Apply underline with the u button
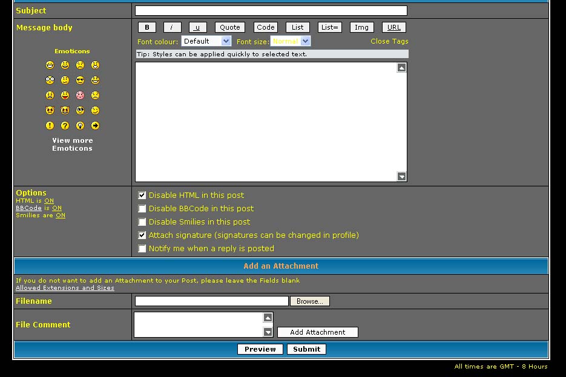This screenshot has width=566, height=377. tap(198, 27)
